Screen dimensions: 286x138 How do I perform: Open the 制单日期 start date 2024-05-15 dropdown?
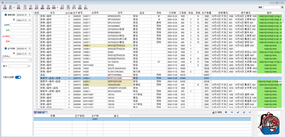[x=30, y=15]
